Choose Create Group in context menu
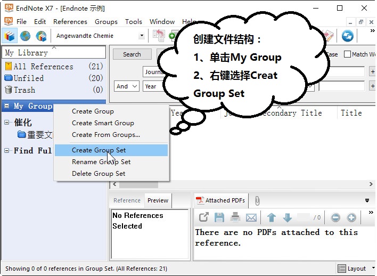377x276 pixels. [111, 111]
